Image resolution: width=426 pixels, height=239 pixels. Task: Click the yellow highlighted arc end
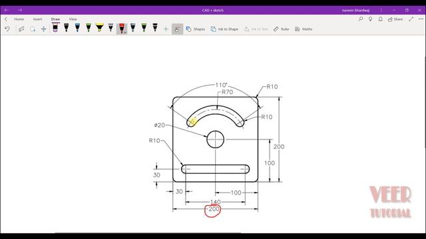pos(192,122)
